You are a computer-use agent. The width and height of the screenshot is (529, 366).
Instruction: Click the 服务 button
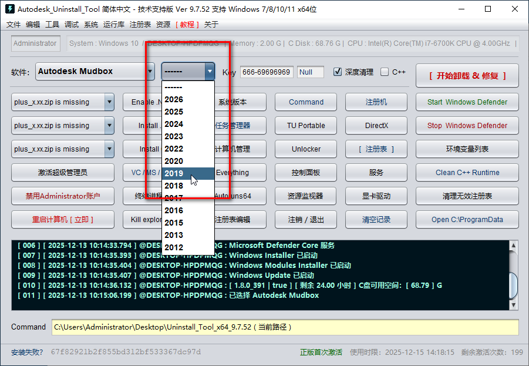click(376, 173)
